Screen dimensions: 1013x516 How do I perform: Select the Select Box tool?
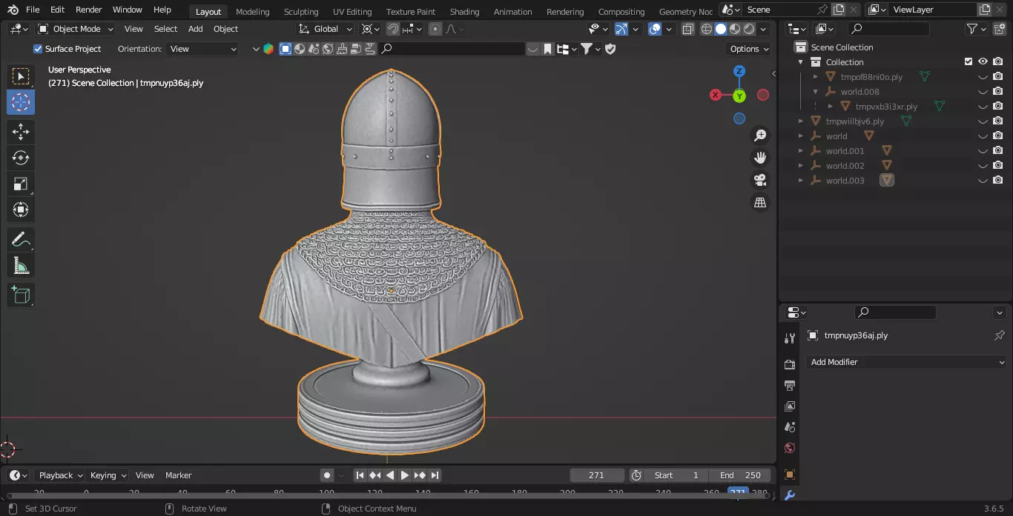tap(21, 76)
